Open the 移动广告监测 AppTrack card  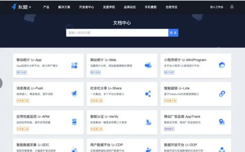click(196, 122)
